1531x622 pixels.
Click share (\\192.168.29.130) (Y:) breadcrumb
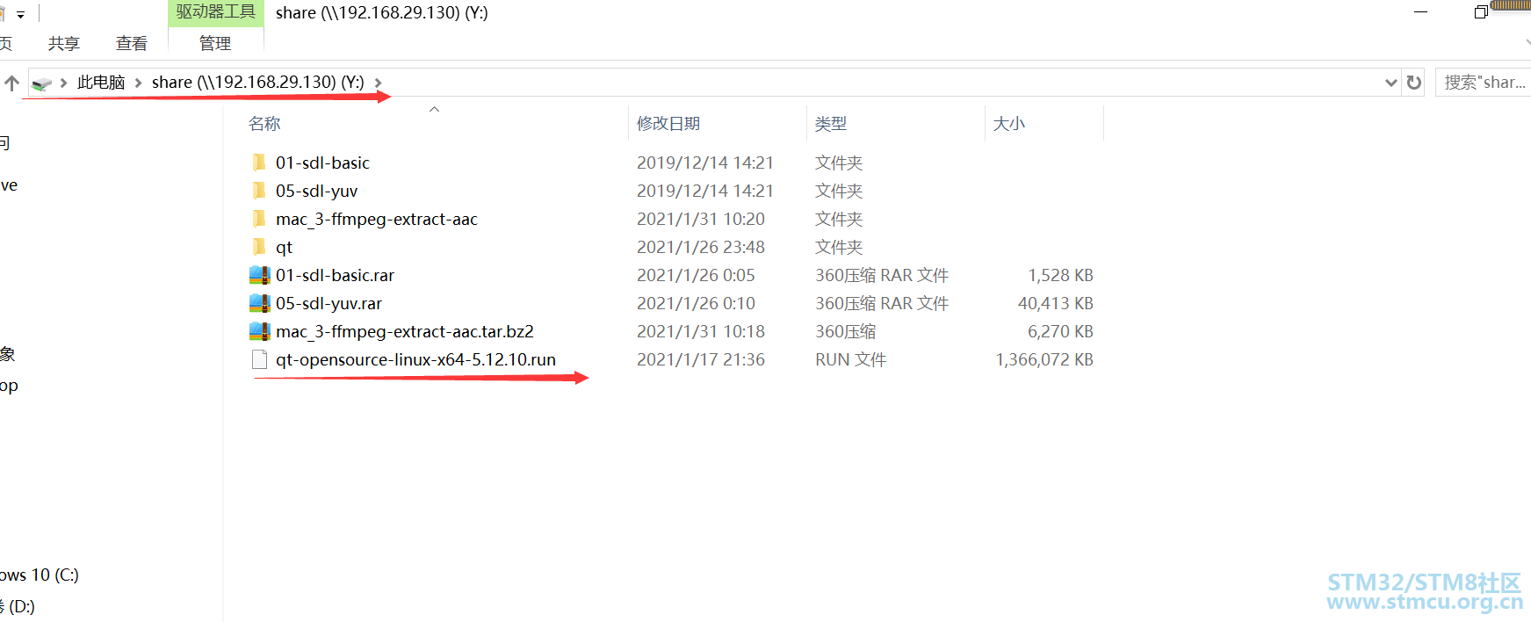point(258,82)
